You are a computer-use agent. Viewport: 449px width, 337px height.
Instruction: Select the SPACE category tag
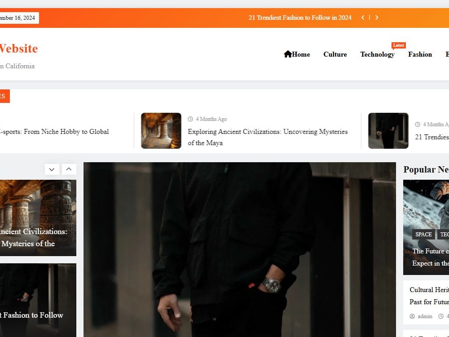pos(423,235)
